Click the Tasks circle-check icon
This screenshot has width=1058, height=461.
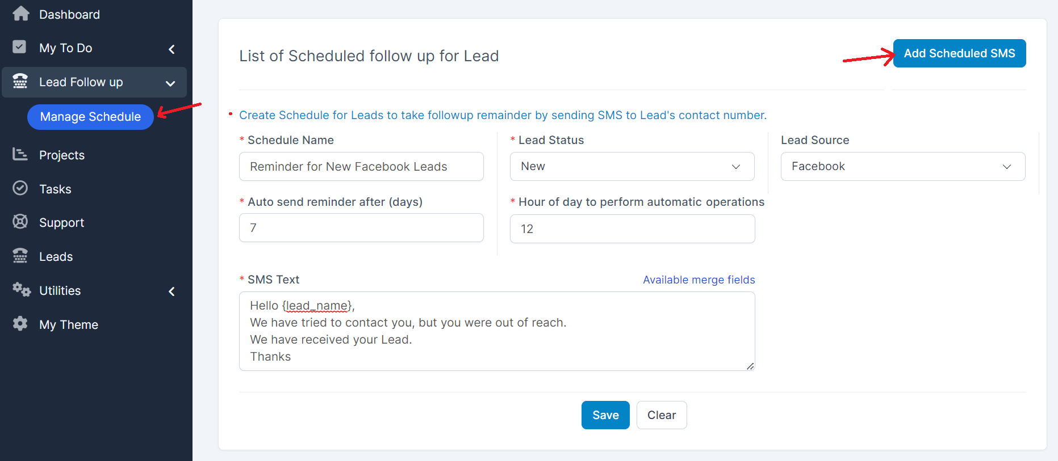(20, 188)
